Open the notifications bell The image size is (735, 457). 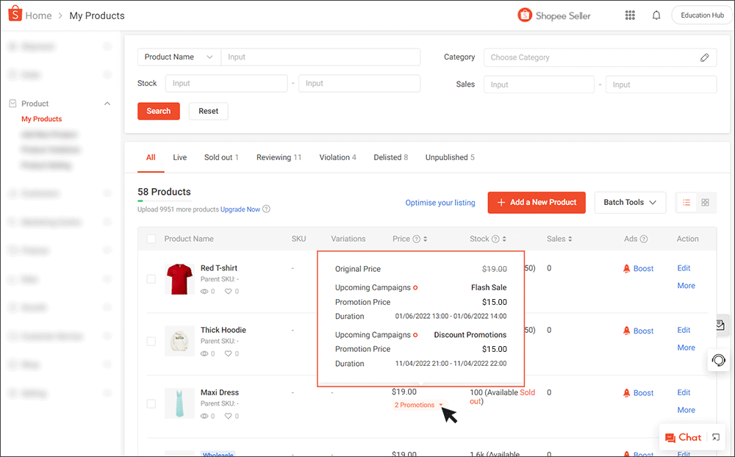tap(656, 15)
